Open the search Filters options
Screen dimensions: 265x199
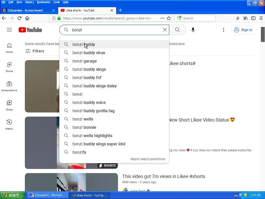35,51
